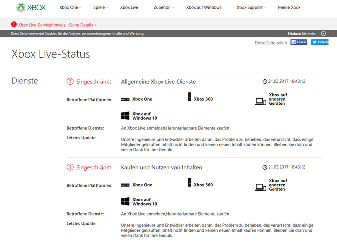Click the Eingeschränkt status text for Allgemeine Dienste

[94, 81]
